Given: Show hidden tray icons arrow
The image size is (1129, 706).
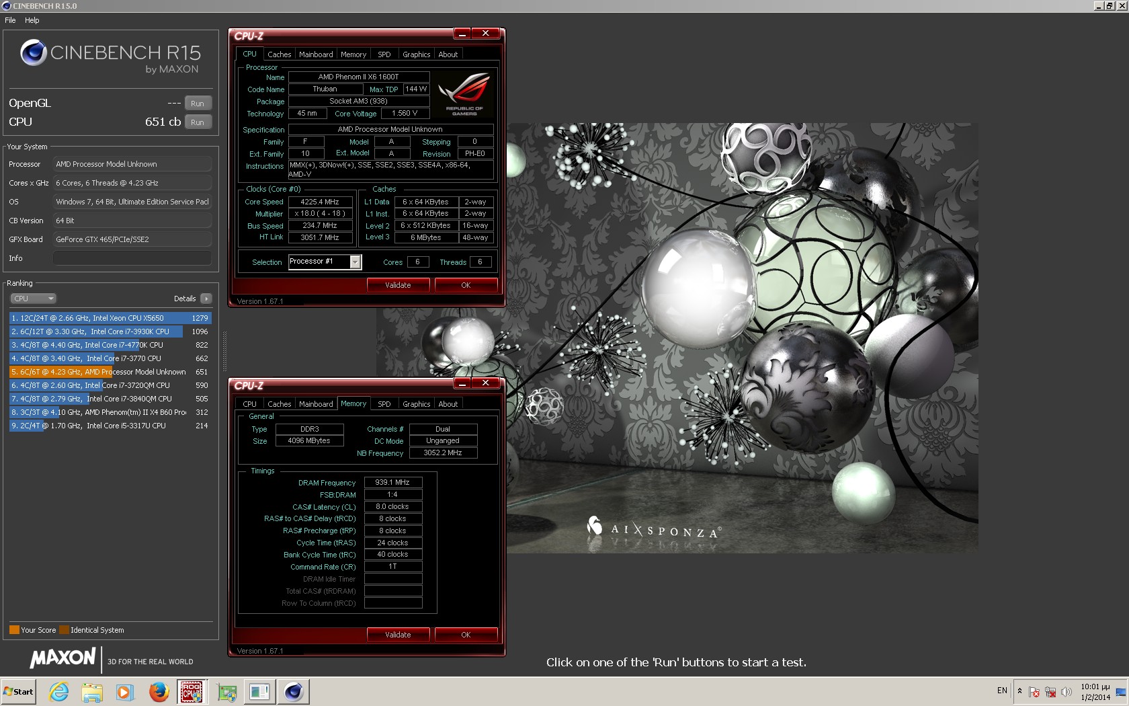Looking at the screenshot, I should pyautogui.click(x=1019, y=691).
